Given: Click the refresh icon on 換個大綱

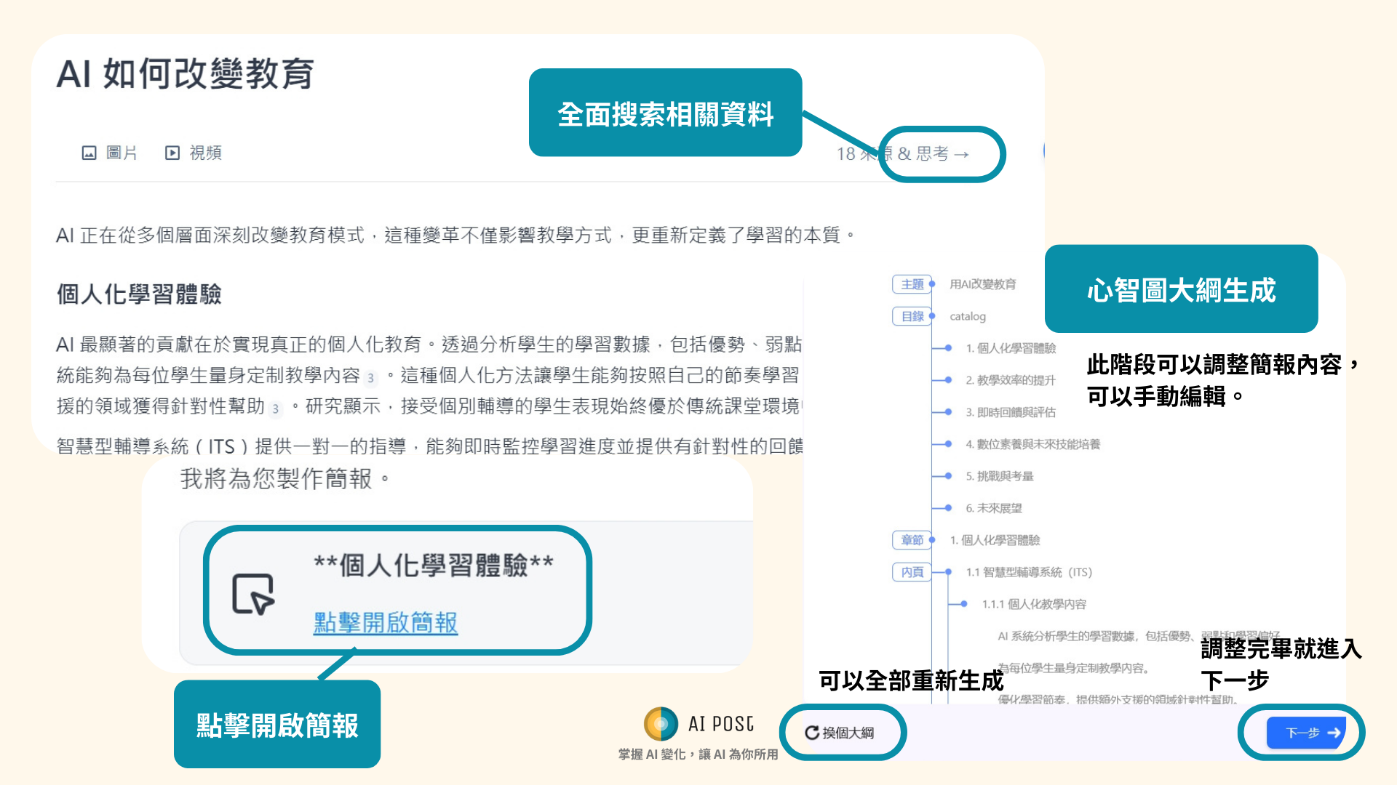Looking at the screenshot, I should 811,733.
